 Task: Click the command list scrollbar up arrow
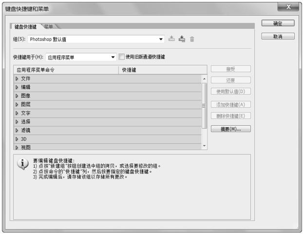coord(204,79)
